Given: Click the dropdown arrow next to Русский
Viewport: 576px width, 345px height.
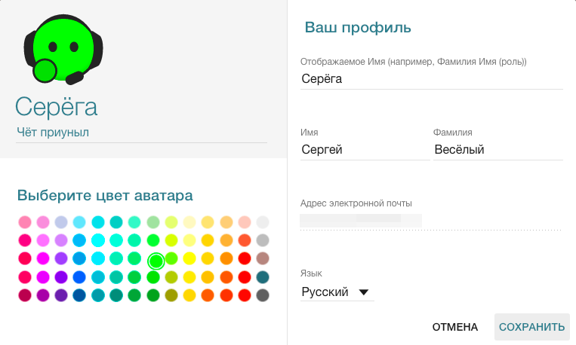Looking at the screenshot, I should coord(364,292).
